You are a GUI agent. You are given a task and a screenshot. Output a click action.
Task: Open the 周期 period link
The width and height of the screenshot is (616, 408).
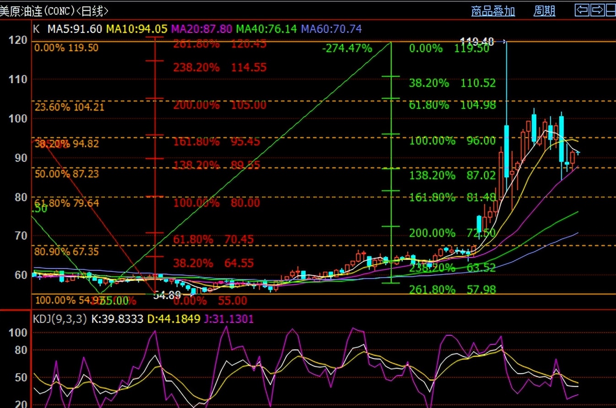pyautogui.click(x=544, y=11)
